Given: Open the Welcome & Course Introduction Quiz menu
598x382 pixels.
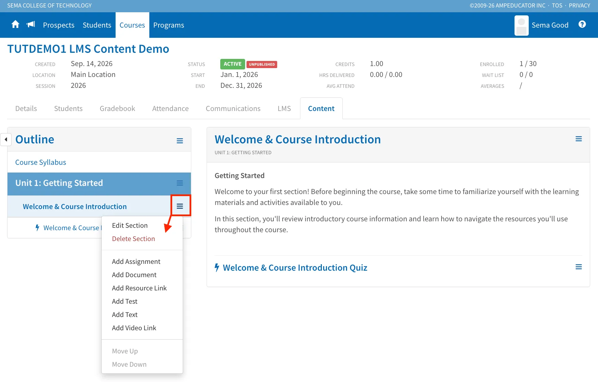Looking at the screenshot, I should pos(579,267).
